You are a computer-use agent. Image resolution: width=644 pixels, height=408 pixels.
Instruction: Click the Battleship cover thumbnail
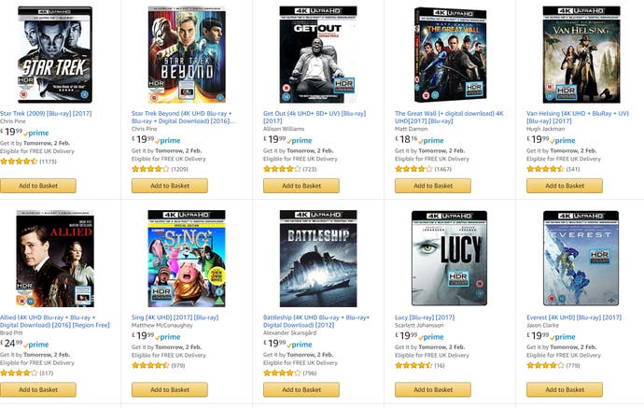[x=318, y=259]
